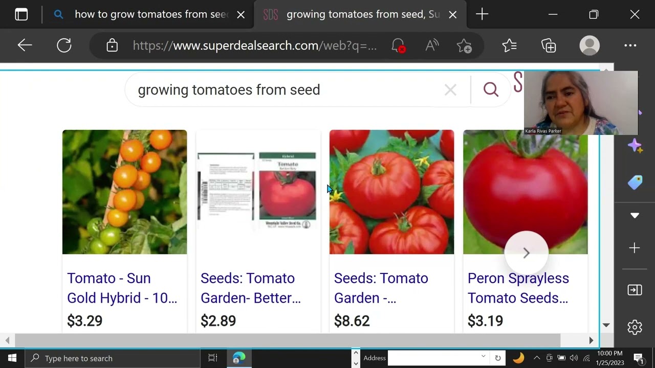Click the horizontal scrollbar left arrow
This screenshot has height=368, width=655.
pyautogui.click(x=7, y=340)
